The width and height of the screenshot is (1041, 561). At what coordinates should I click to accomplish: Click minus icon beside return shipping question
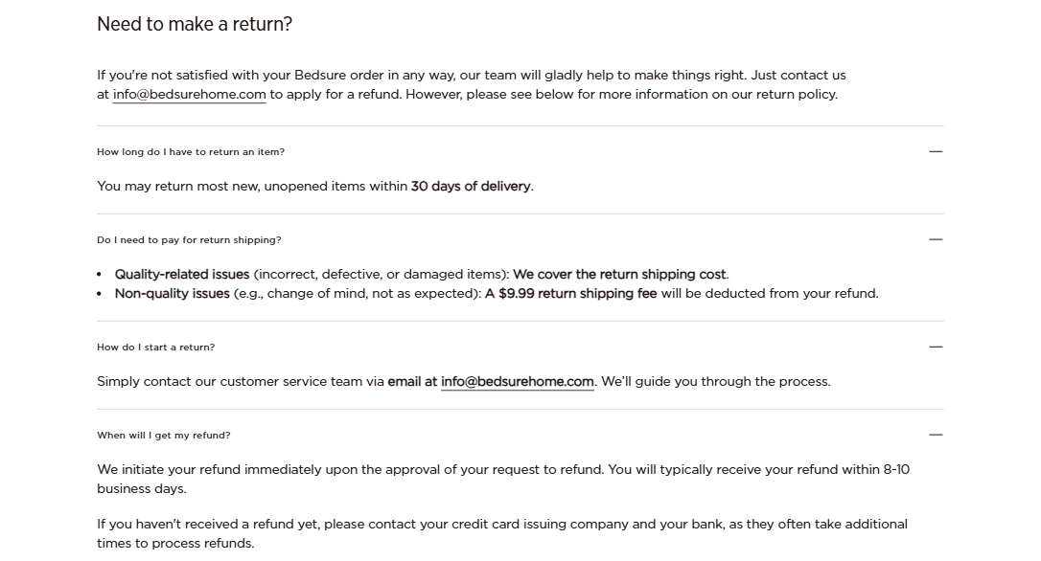tap(936, 239)
